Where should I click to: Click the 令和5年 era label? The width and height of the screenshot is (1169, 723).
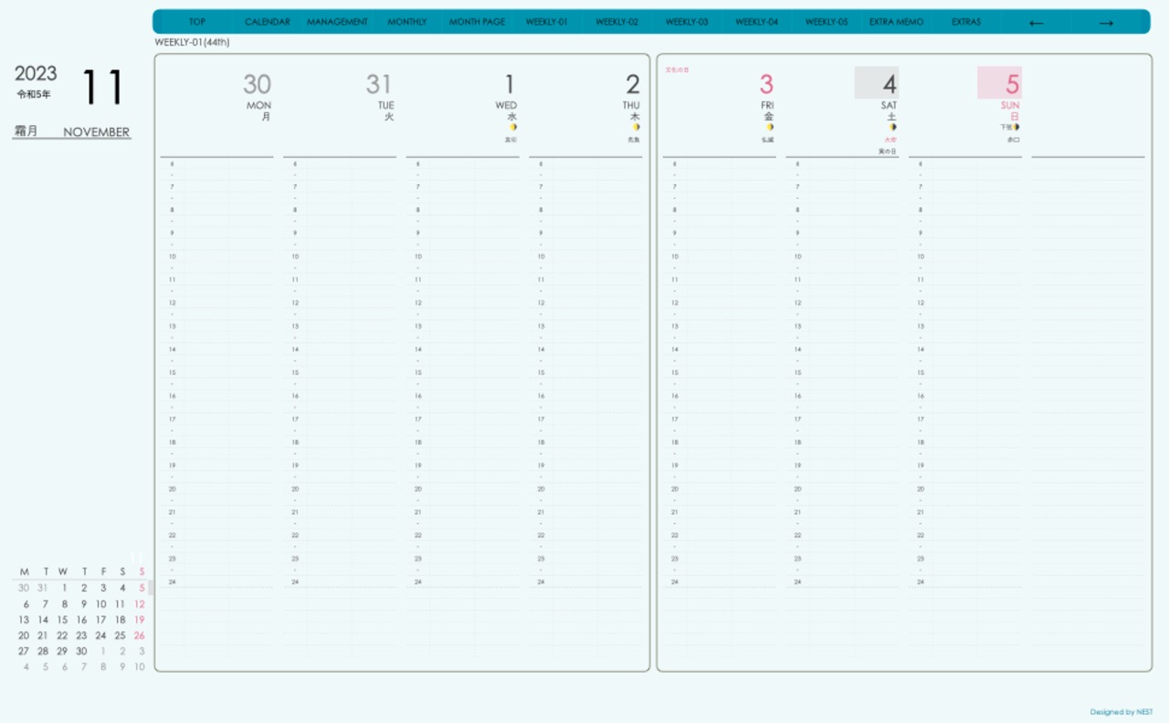[x=34, y=94]
